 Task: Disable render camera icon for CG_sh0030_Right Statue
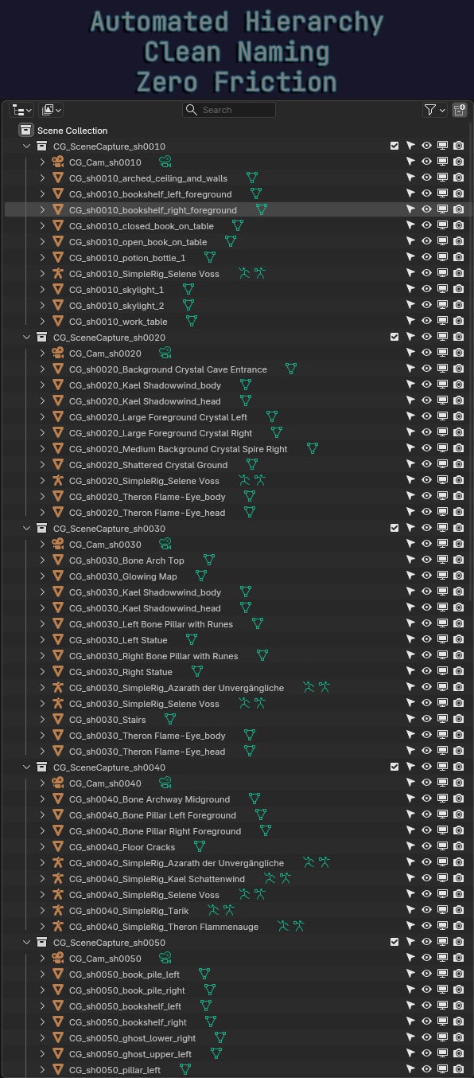459,672
